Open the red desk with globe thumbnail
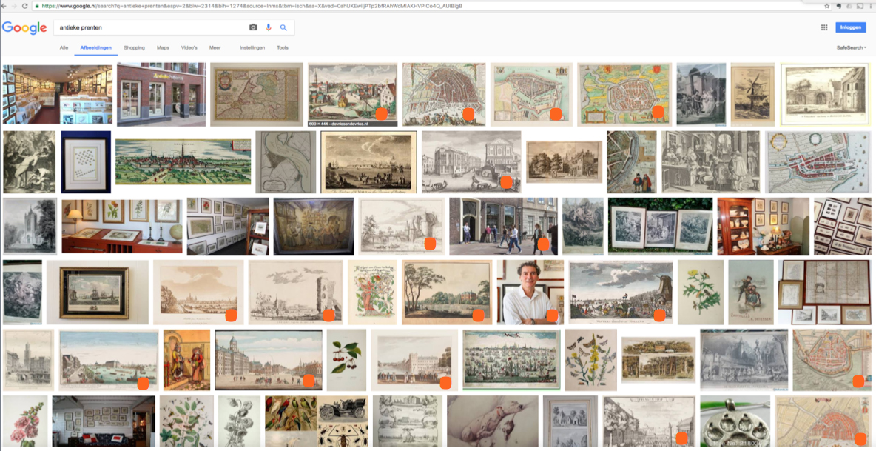The width and height of the screenshot is (876, 451). (x=122, y=227)
